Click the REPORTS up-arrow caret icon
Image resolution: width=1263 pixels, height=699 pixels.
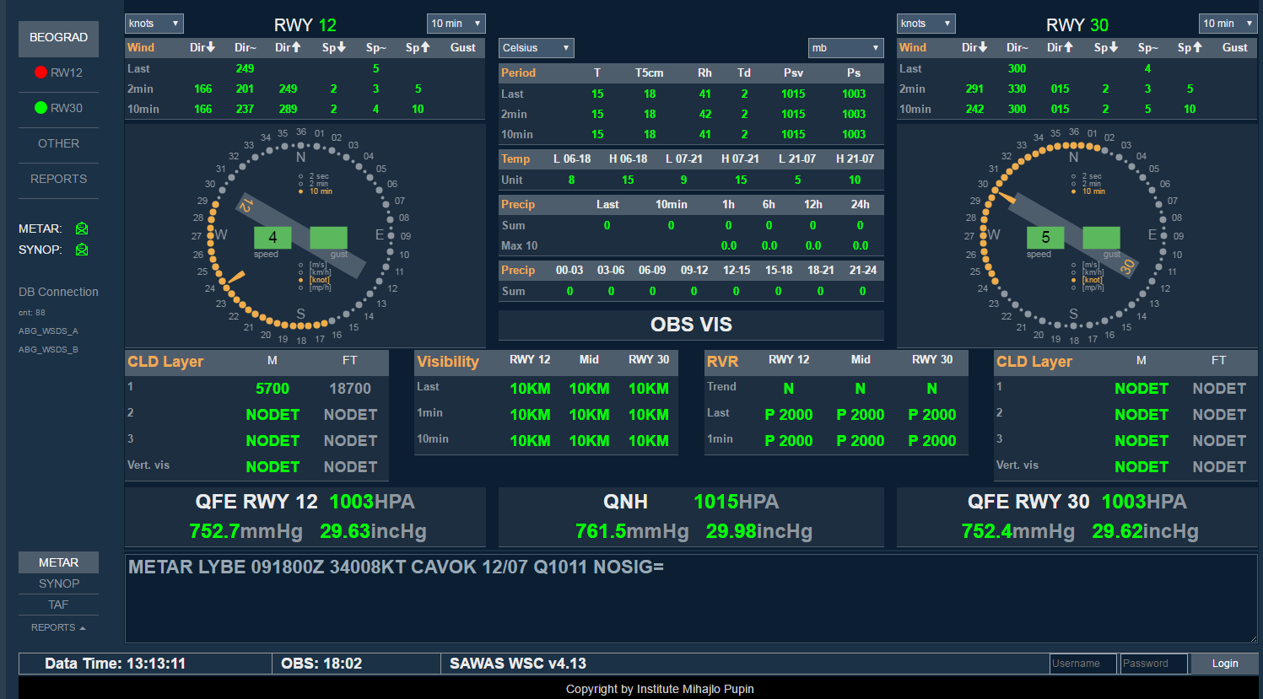point(83,628)
